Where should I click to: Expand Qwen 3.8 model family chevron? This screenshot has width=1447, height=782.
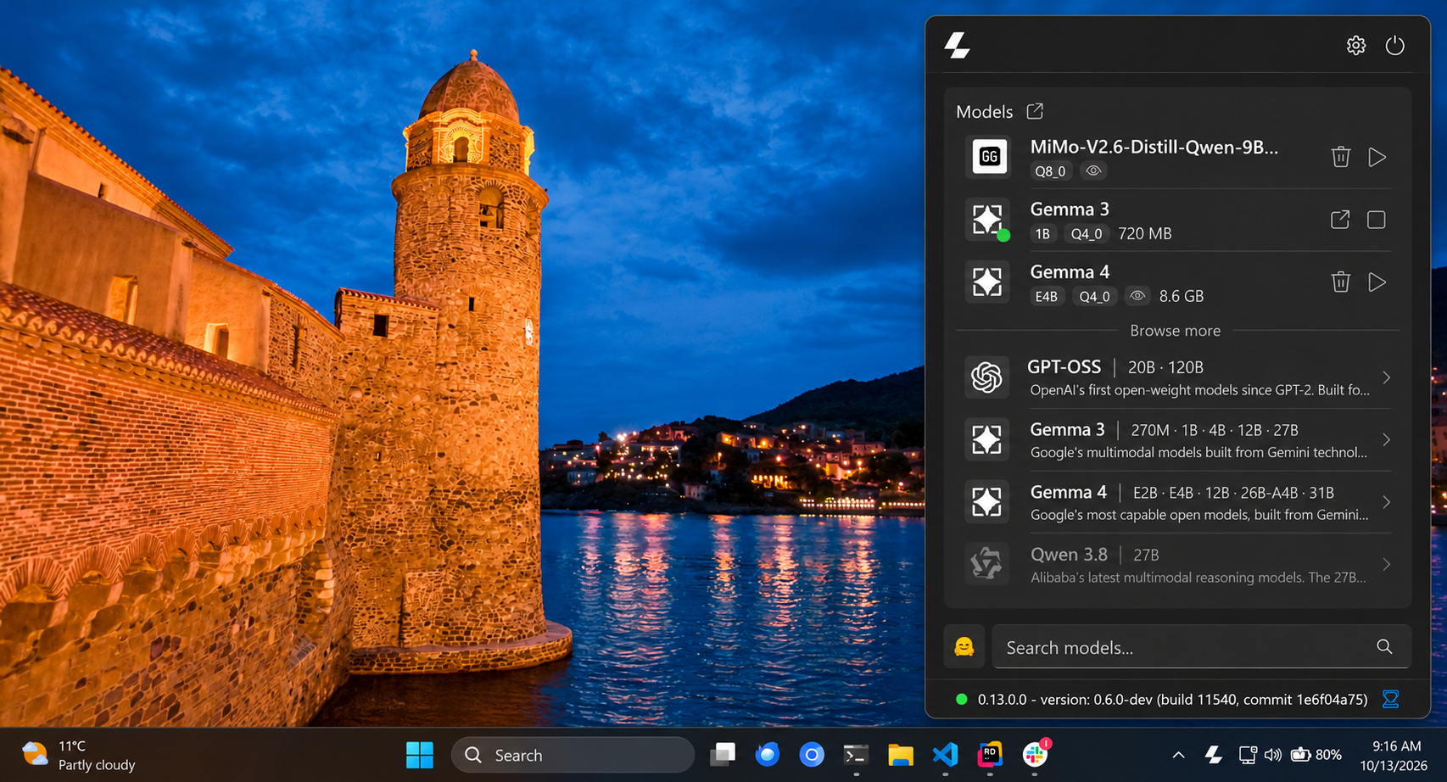pyautogui.click(x=1386, y=564)
